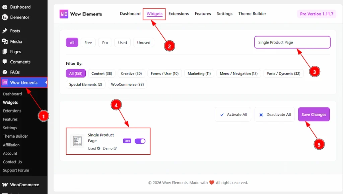Click the Wow Elements brand name text
The height and width of the screenshot is (194, 343).
tap(86, 14)
